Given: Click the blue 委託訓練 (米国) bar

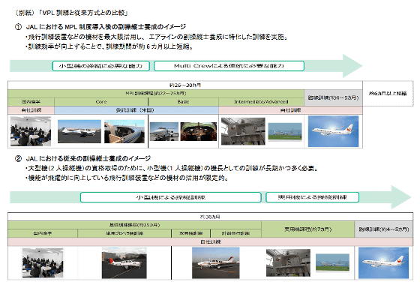Looking at the screenshot, I should 136,110.
